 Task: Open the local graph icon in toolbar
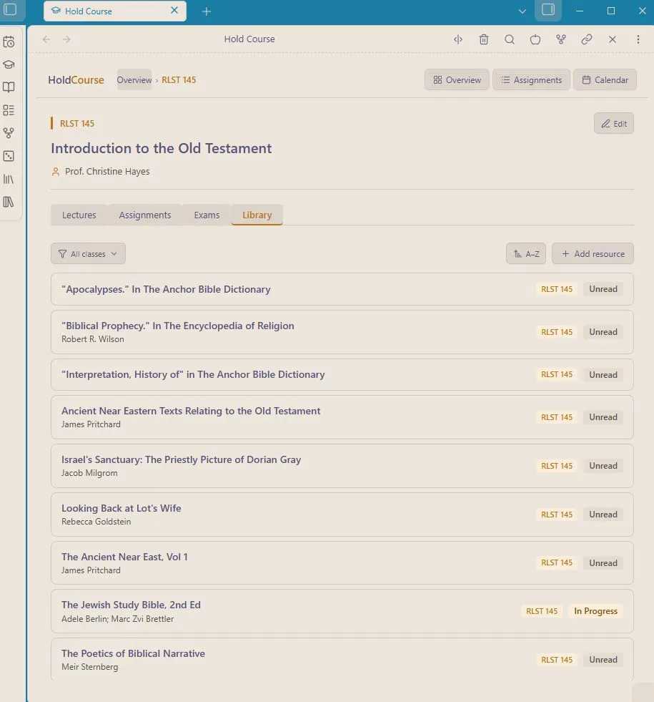561,39
